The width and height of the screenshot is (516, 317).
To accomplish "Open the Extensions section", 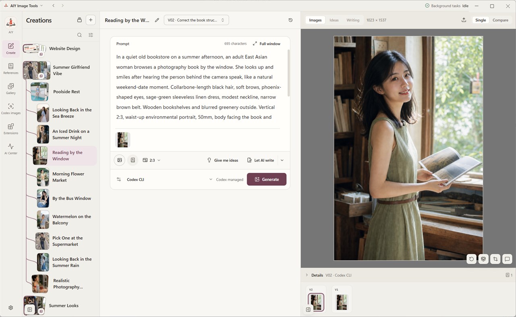I will click(x=11, y=129).
